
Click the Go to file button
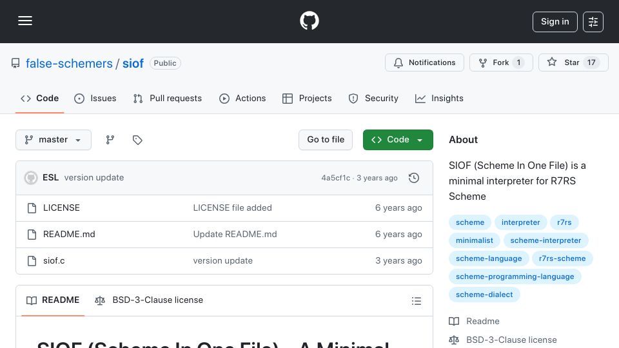pyautogui.click(x=325, y=140)
